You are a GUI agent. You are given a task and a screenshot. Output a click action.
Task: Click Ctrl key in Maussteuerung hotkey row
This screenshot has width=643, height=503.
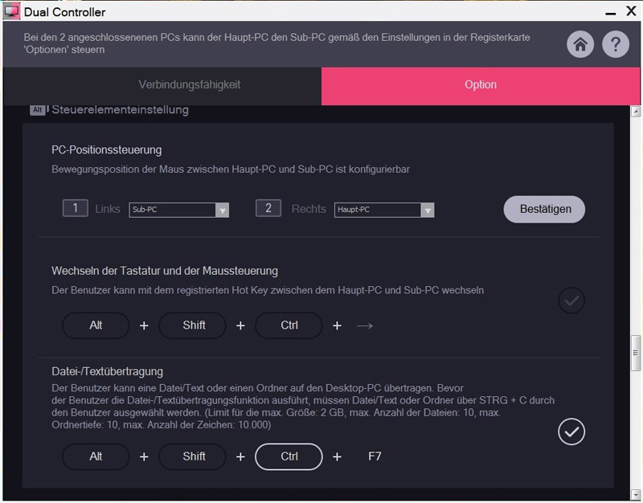[289, 325]
